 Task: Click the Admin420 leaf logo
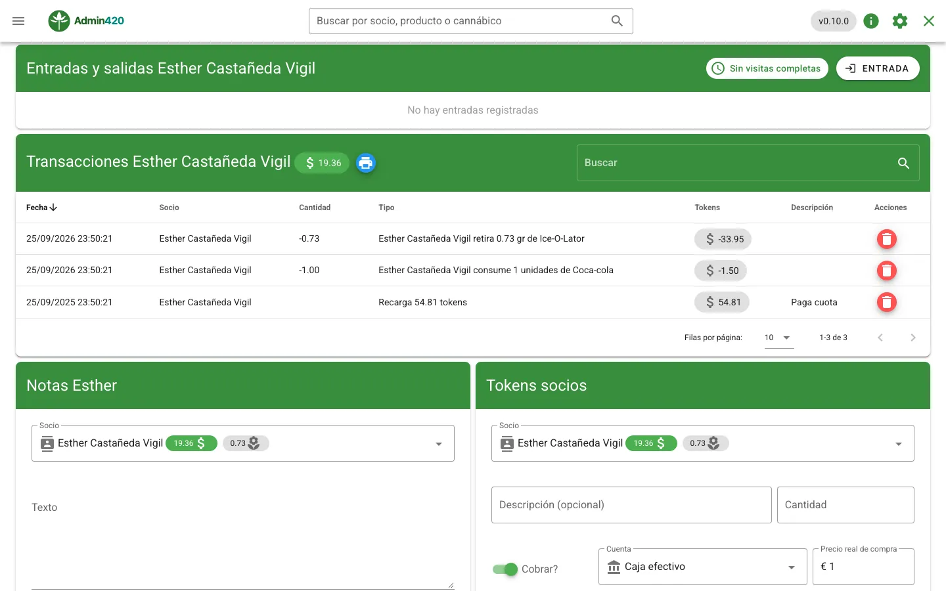click(x=59, y=21)
